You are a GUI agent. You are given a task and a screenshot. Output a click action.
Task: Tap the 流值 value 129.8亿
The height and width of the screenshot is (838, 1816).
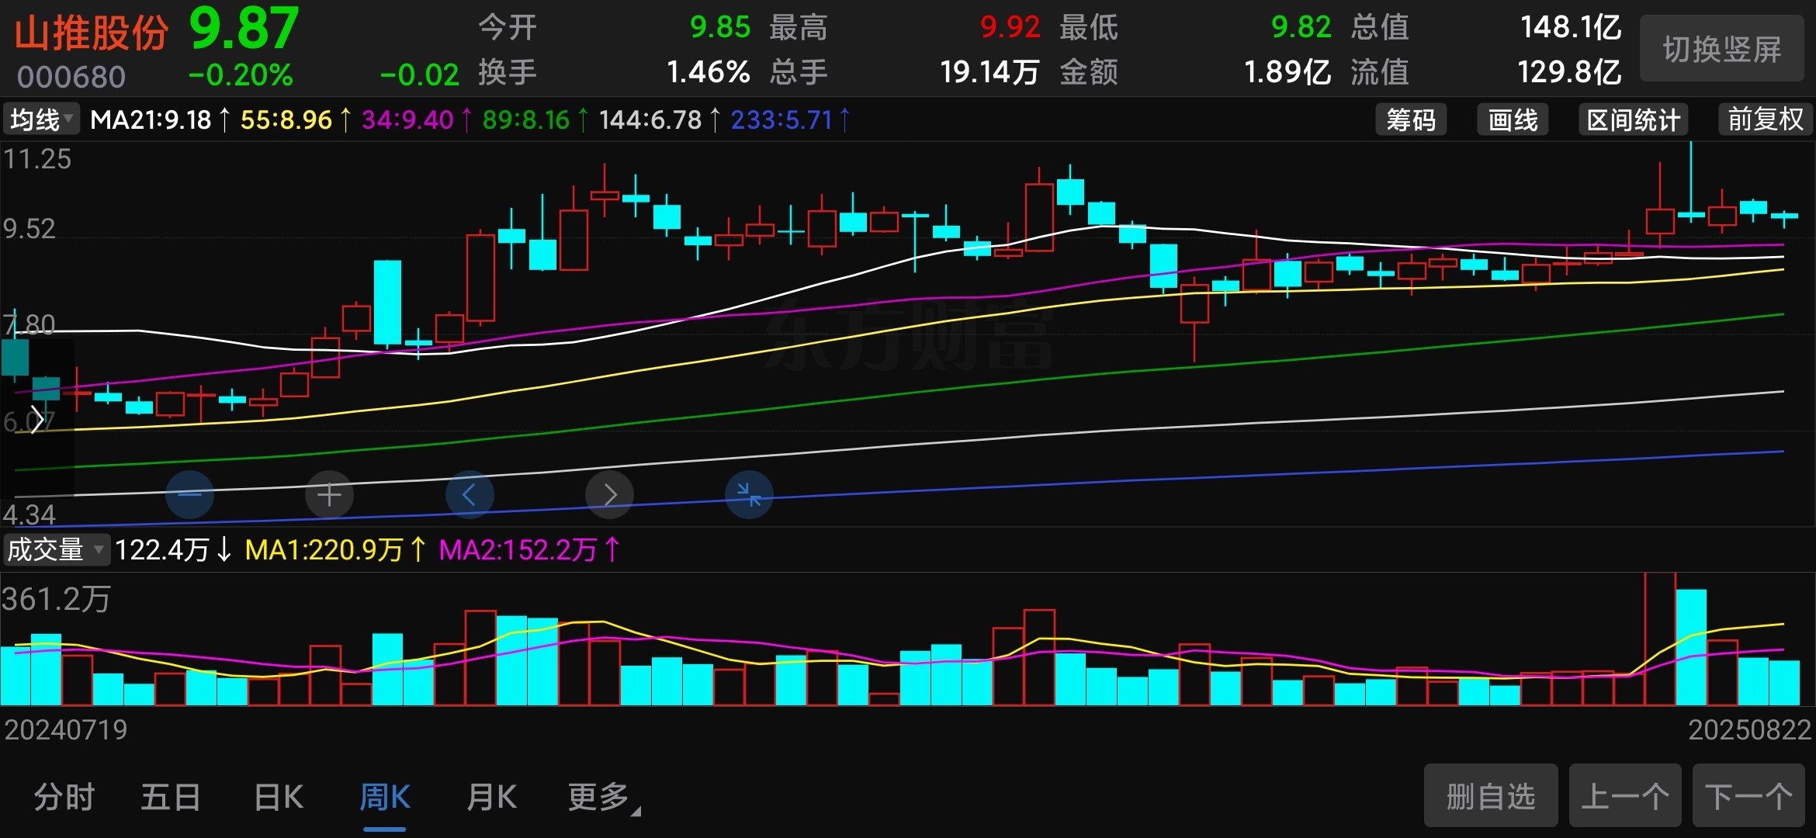tap(1569, 72)
